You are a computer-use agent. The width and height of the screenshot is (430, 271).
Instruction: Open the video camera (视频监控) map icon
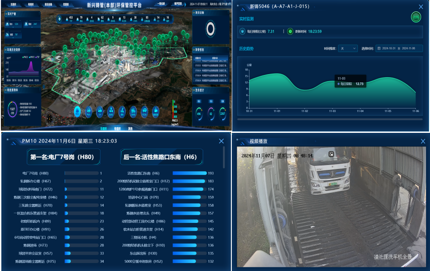pos(156,111)
